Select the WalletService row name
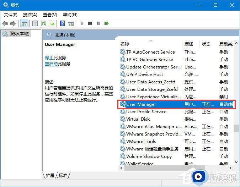The height and width of the screenshot is (187, 240). pyautogui.click(x=140, y=164)
